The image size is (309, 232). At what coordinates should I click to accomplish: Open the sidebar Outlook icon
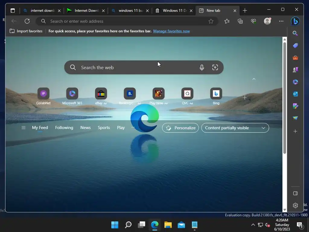click(x=295, y=94)
